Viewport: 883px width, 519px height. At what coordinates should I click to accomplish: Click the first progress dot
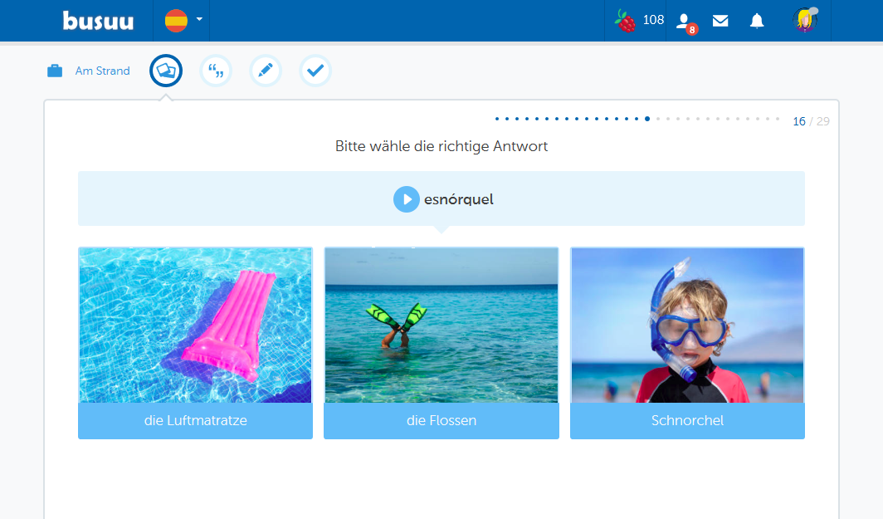tap(496, 119)
